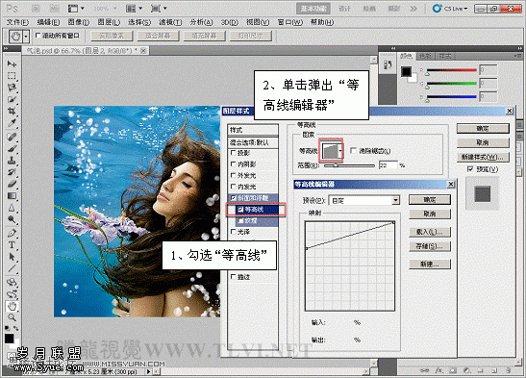This screenshot has height=378, width=526.
Task: Select the Dodge tool
Action: [x=12, y=219]
